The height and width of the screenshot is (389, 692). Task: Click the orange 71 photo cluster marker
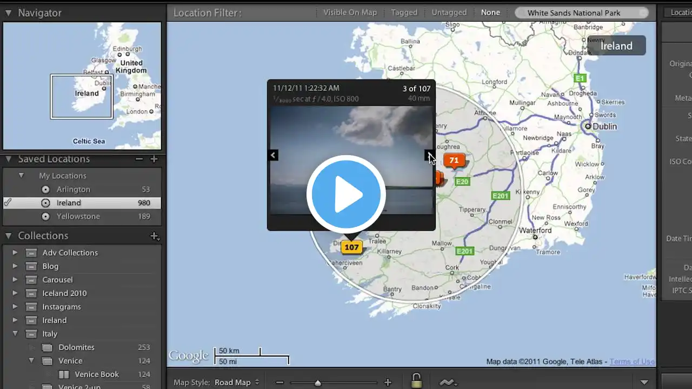454,160
